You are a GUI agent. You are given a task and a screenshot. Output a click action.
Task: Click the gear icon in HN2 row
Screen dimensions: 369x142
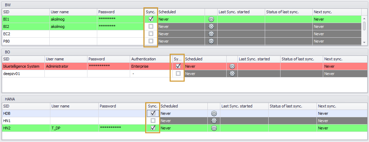pos(214,128)
